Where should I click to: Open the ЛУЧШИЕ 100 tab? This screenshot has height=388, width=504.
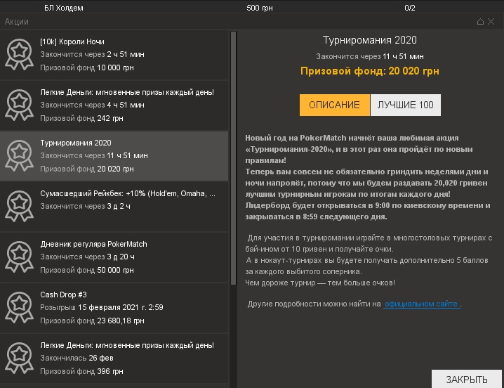point(406,105)
